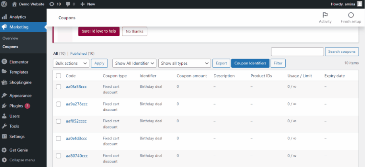
Task: Open the Bulk actions dropdown
Action: tap(71, 63)
